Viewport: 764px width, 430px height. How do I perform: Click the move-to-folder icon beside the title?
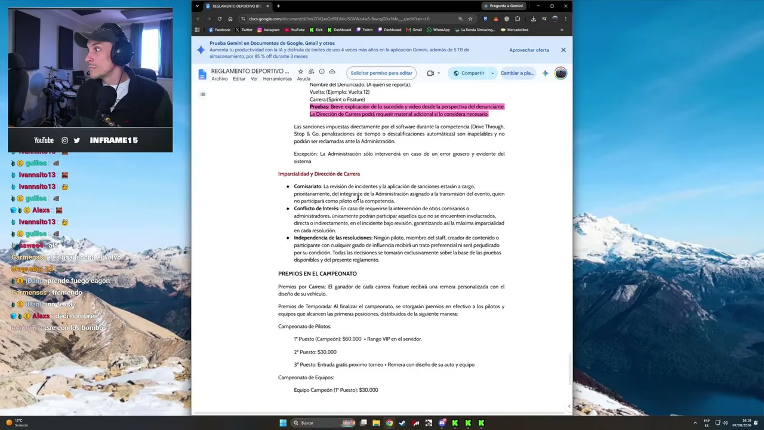pyautogui.click(x=311, y=72)
